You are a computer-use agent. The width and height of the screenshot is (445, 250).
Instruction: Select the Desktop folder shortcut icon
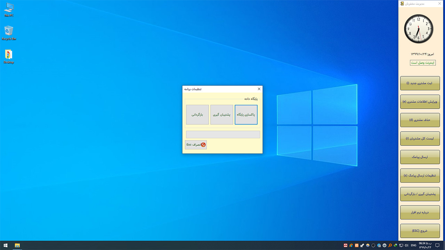[x=9, y=57]
